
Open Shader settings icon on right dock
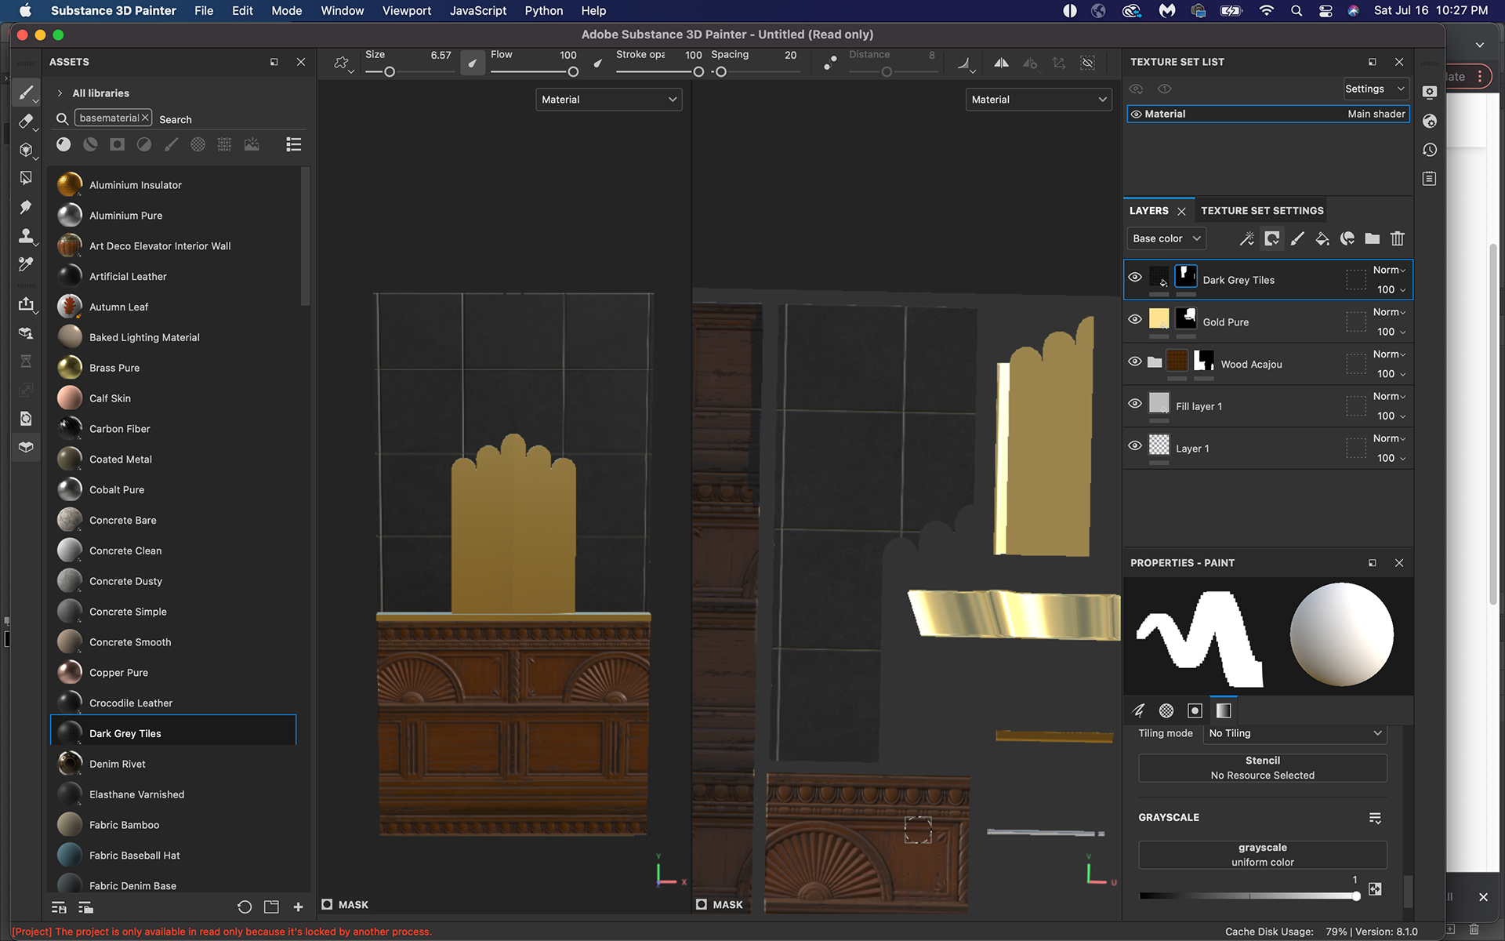(x=1430, y=122)
